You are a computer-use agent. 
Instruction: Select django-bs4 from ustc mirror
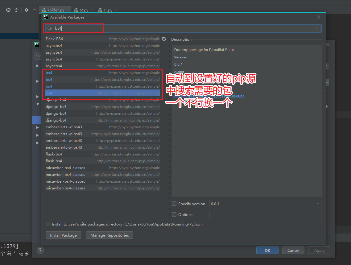(102, 114)
